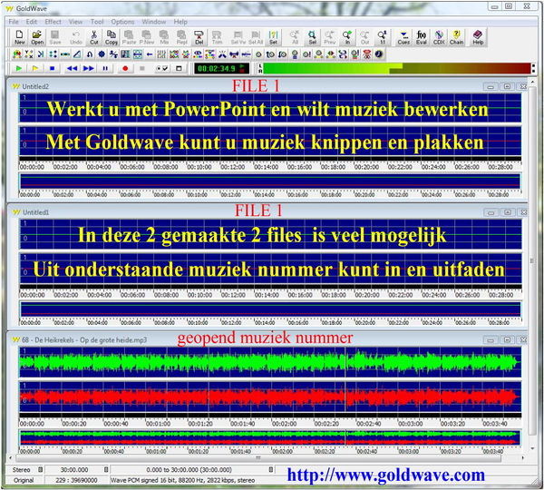Click the zoom Out icon
Image resolution: width=544 pixels, height=490 pixels.
364,37
